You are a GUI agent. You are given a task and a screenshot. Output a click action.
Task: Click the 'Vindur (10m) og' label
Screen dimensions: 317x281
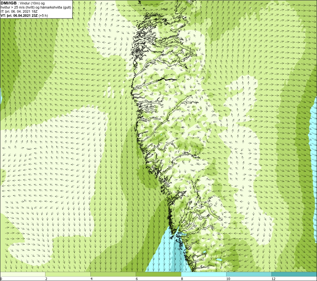(x=32, y=3)
